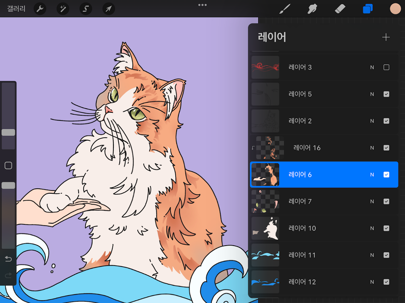Hide layer 레이어 16 via its checkbox

pos(386,148)
